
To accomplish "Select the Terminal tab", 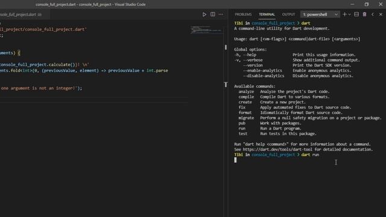I will coord(267,14).
